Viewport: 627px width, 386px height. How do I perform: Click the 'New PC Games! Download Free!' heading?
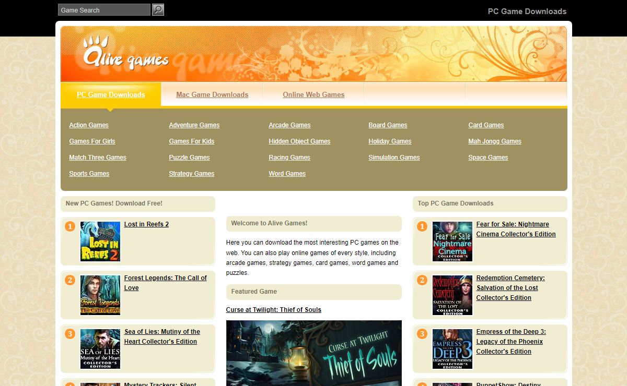pos(114,203)
